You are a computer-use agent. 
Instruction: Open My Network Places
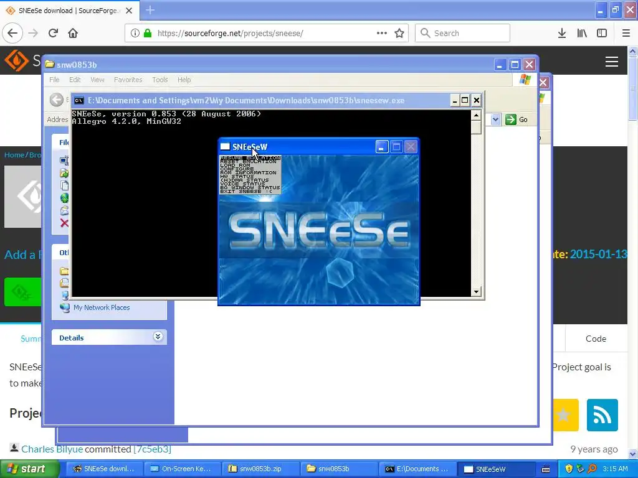tap(102, 307)
